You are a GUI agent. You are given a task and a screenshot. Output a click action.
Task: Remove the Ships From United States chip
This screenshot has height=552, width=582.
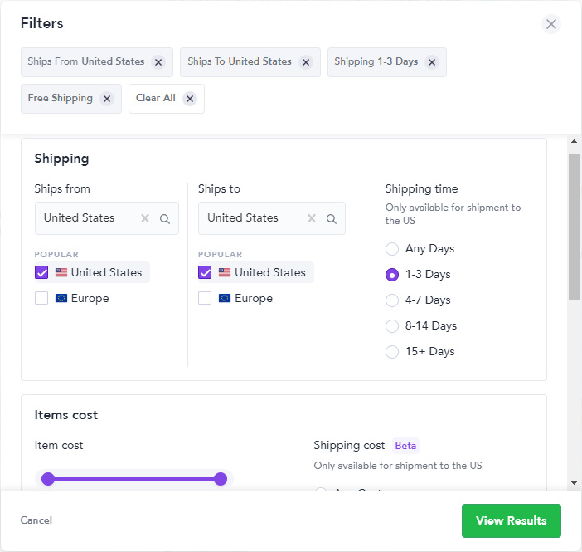pos(158,62)
